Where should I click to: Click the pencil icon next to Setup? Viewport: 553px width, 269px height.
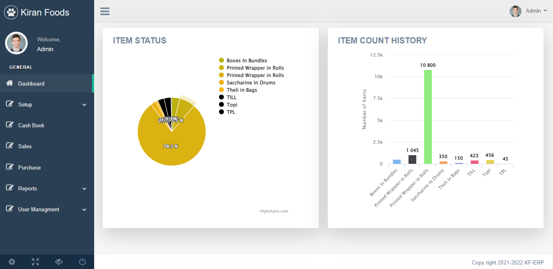pos(9,104)
